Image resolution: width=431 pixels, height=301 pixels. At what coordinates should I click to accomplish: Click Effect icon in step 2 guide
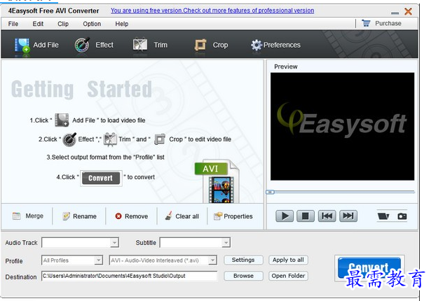[x=69, y=139]
